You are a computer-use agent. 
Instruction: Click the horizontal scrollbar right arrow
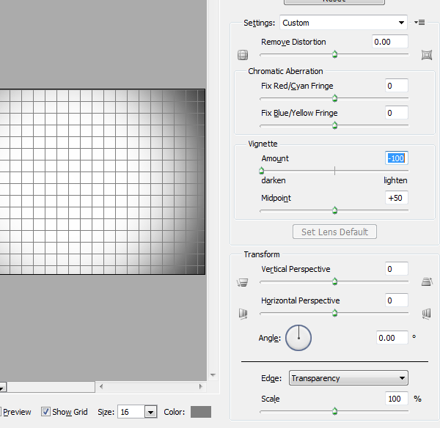tap(201, 386)
